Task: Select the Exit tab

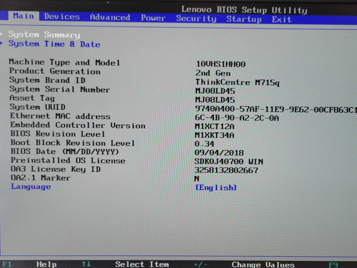Action: (282, 20)
